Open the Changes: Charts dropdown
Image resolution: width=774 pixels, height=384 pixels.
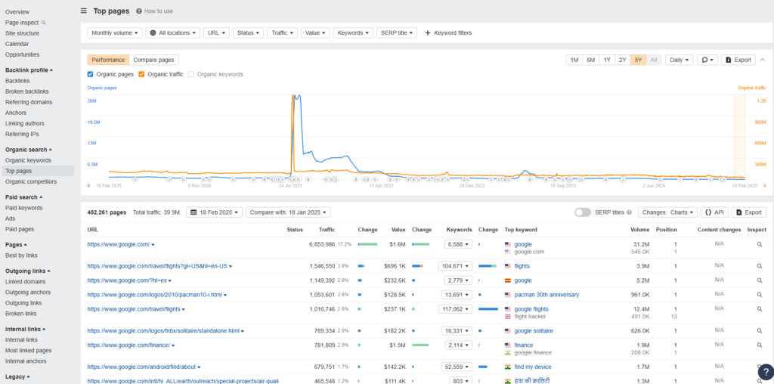[668, 212]
